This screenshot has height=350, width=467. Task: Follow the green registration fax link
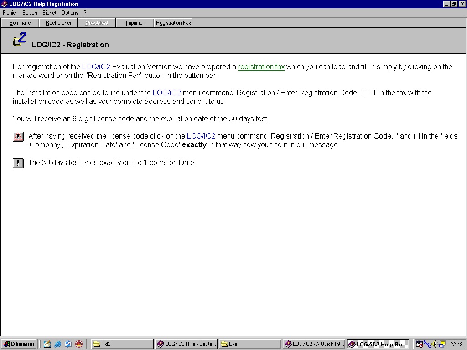pos(261,67)
